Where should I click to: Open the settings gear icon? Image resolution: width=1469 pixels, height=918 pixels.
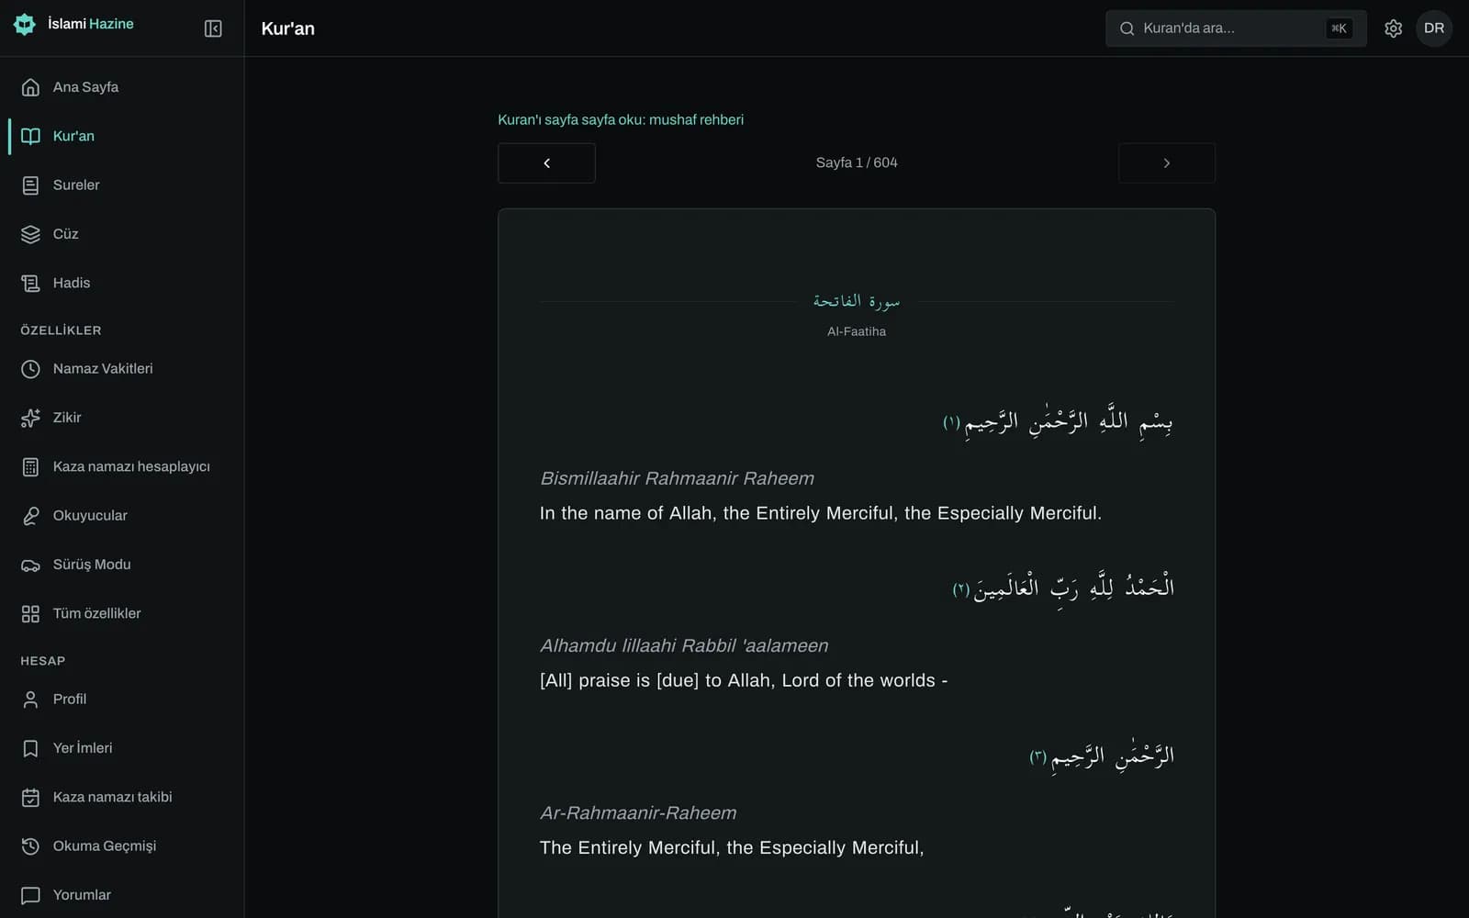click(1393, 28)
